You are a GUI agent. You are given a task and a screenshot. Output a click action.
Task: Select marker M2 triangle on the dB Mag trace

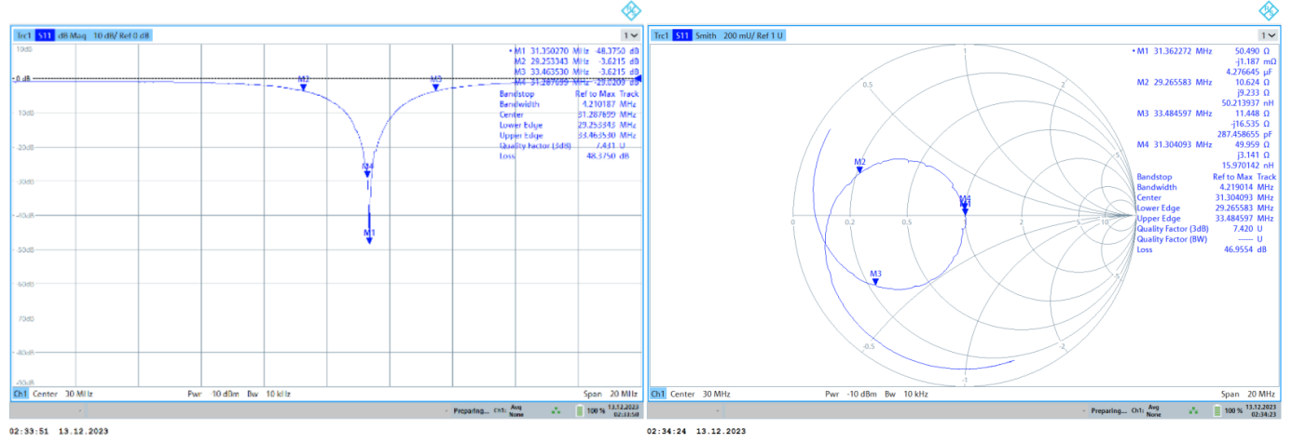(x=303, y=87)
